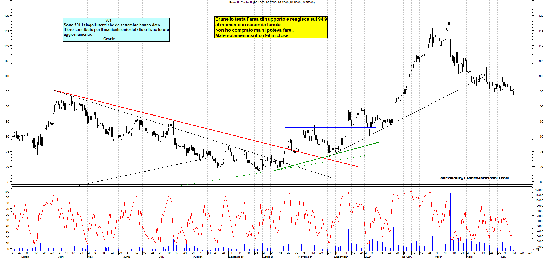544x258 pixels.
Task: Select the 'December' month label
Action: click(x=341, y=257)
